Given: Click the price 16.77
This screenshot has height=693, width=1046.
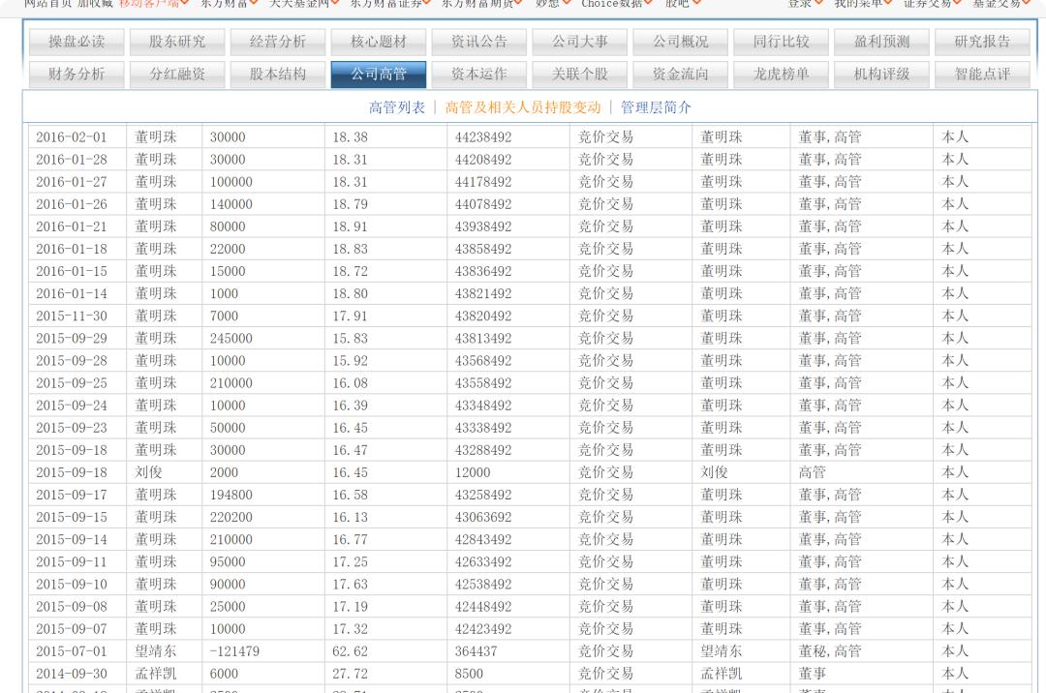Looking at the screenshot, I should (351, 540).
